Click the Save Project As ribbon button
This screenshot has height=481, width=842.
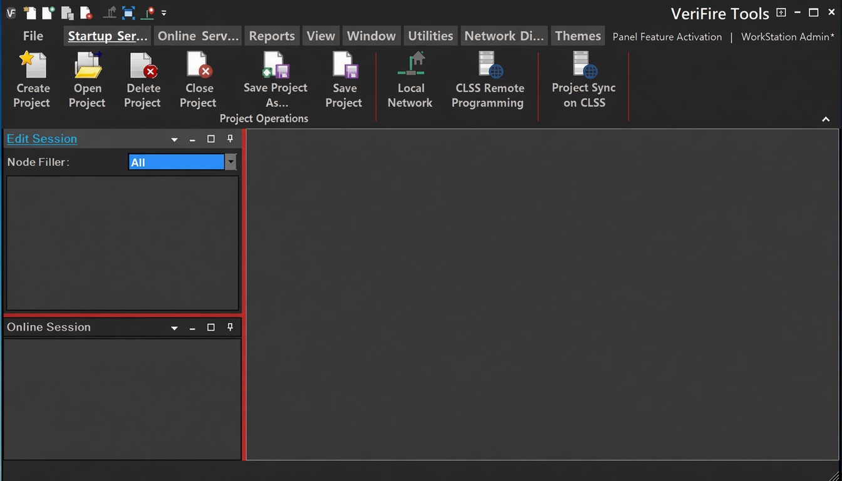tap(276, 80)
